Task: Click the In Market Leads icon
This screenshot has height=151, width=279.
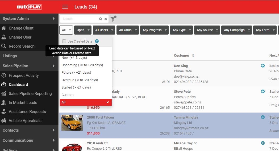Action: (4, 103)
